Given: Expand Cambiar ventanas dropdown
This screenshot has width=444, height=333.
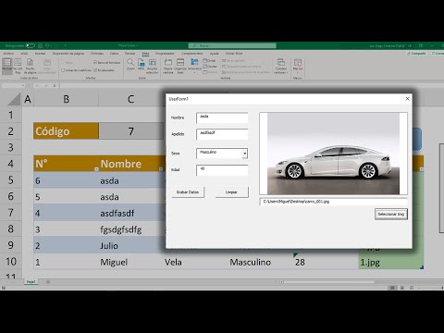Looking at the screenshot, I should coord(281,66).
